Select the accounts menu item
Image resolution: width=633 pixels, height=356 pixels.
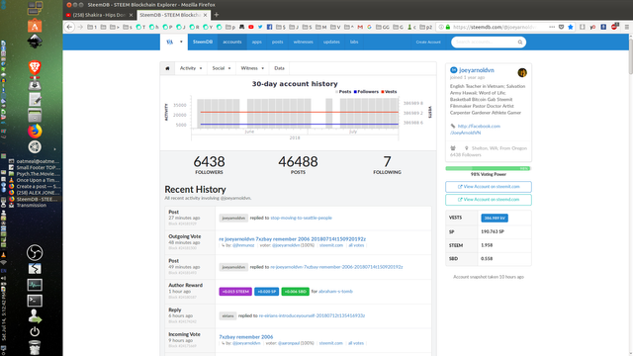point(232,42)
